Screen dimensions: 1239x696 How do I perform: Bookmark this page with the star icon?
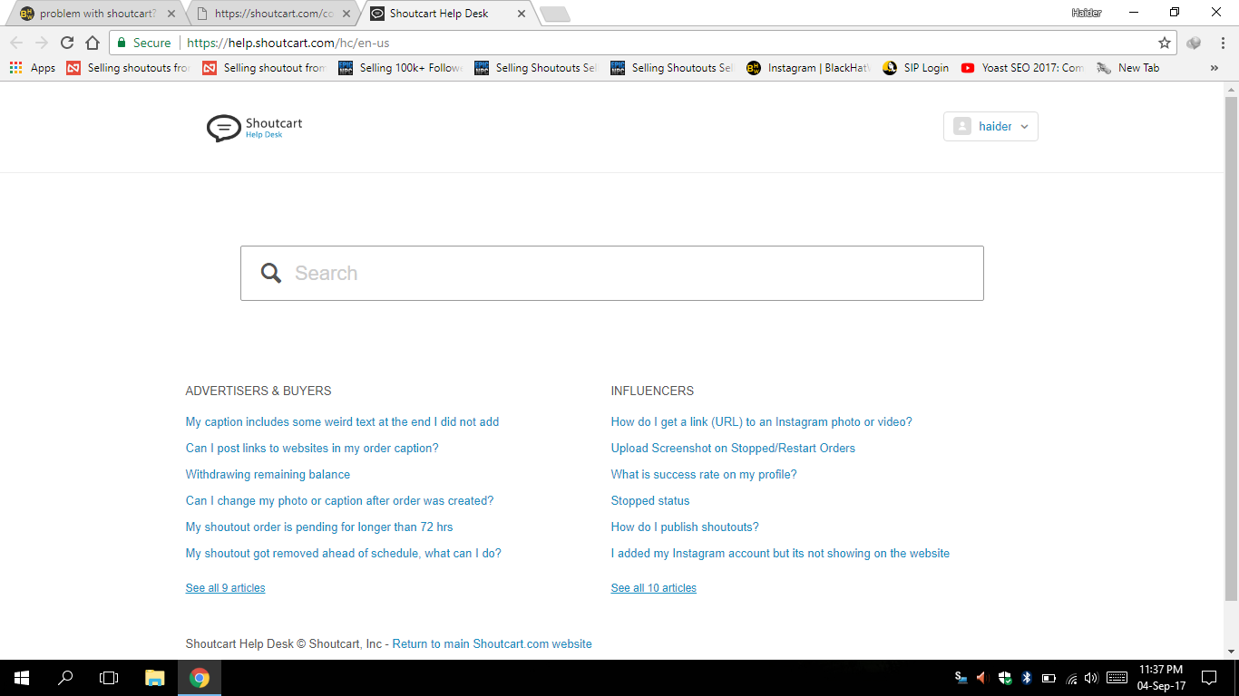coord(1165,43)
